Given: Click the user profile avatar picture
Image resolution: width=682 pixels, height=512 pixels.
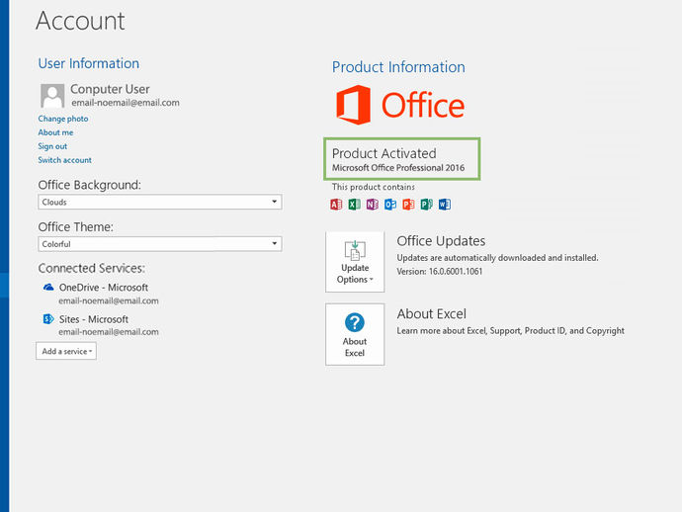Looking at the screenshot, I should (52, 96).
